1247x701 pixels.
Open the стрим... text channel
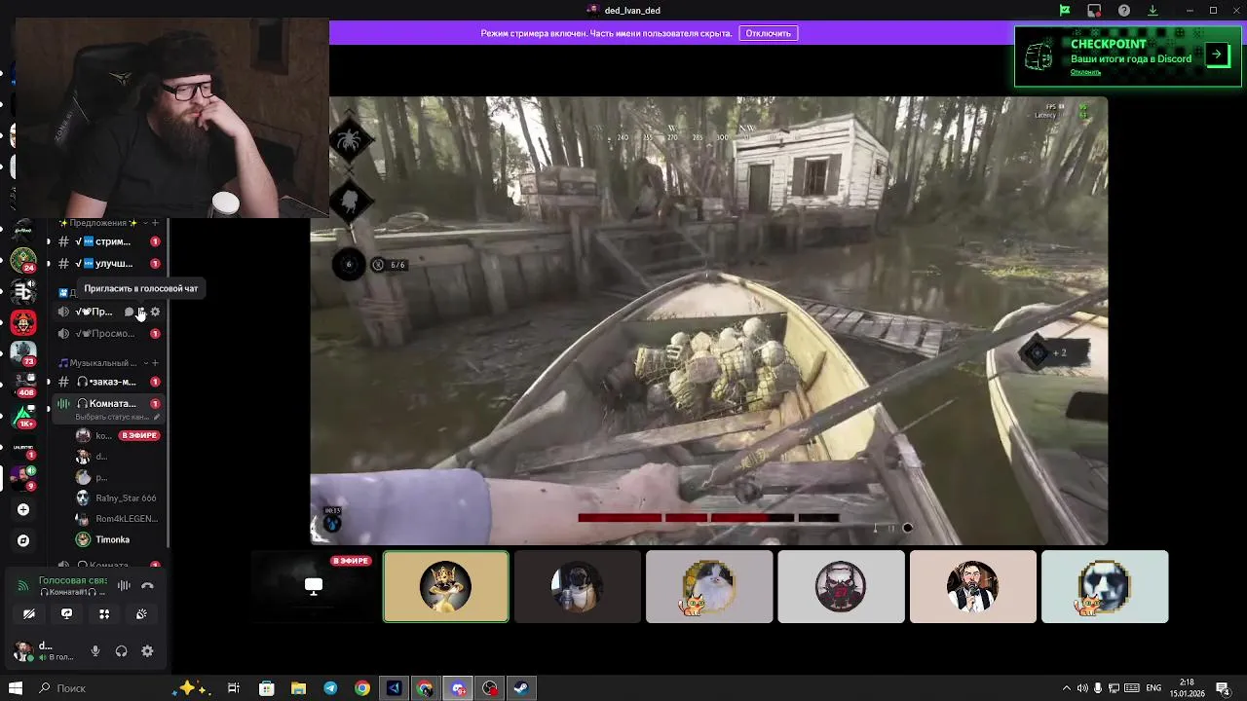click(106, 241)
